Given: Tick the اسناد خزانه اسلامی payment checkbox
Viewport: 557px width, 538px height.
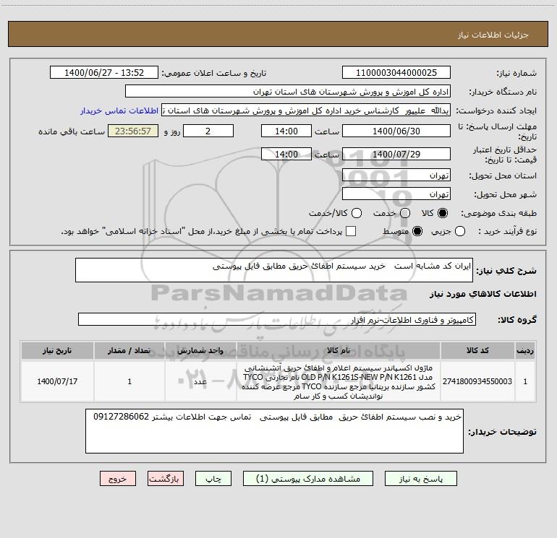Looking at the screenshot, I should click(351, 231).
